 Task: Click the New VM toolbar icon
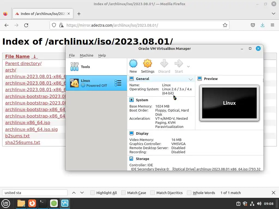pos(133,64)
